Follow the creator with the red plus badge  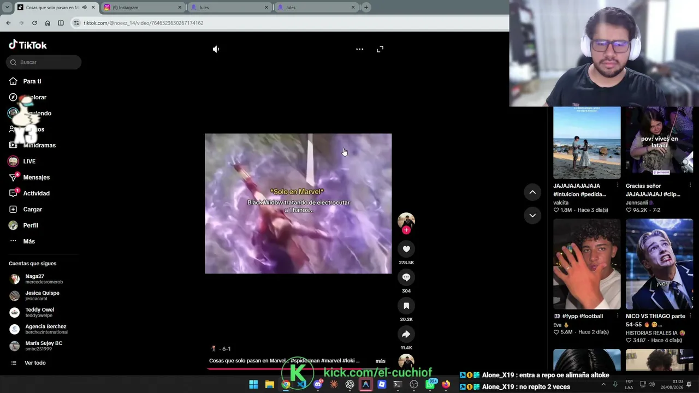(x=406, y=230)
